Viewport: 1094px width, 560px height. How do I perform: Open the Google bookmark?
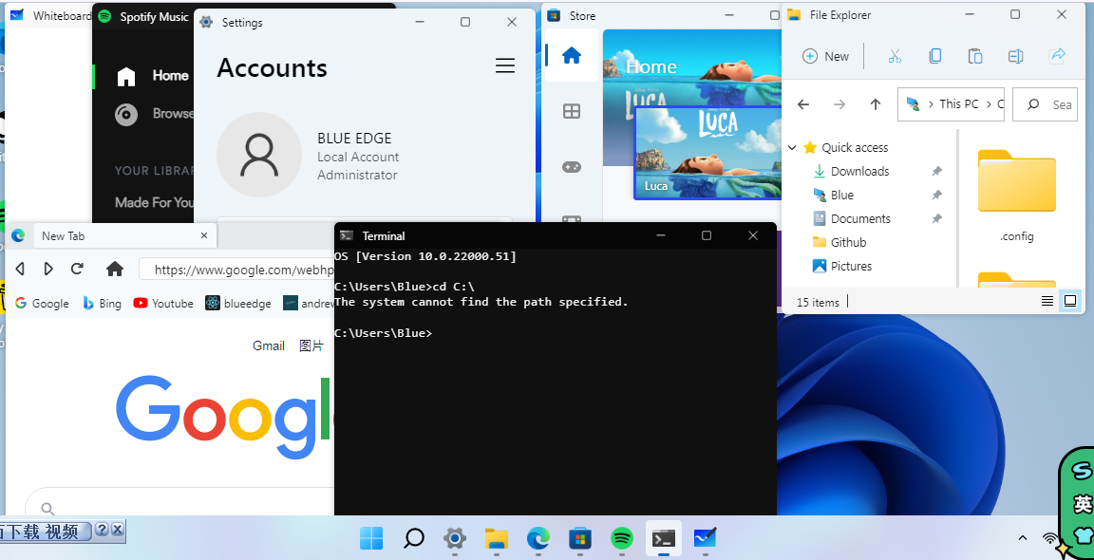coord(42,304)
